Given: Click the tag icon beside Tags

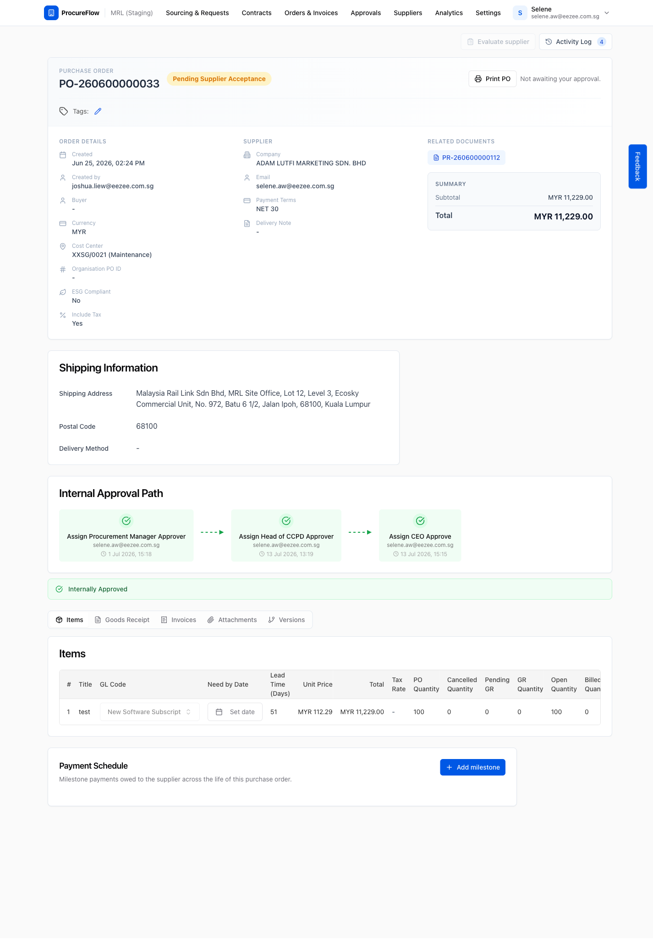Looking at the screenshot, I should 64,111.
